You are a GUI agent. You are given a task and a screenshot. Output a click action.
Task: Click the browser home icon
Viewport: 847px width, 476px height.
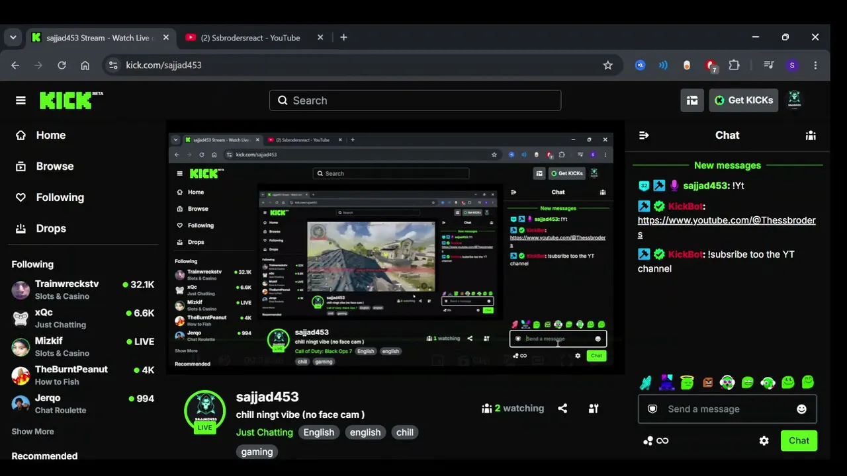click(85, 65)
